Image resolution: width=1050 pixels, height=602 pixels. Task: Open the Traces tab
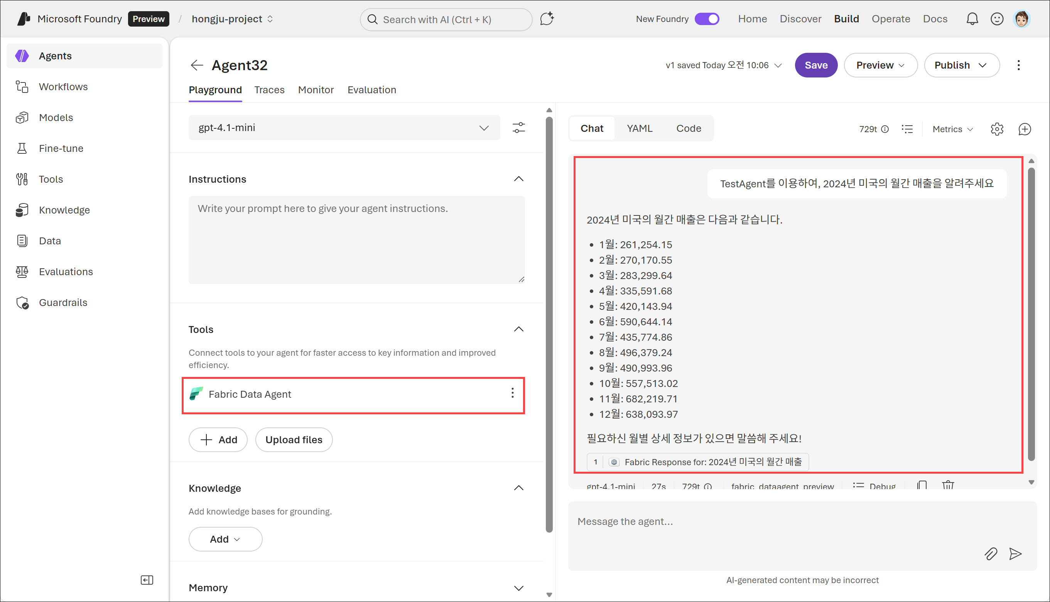(x=269, y=90)
